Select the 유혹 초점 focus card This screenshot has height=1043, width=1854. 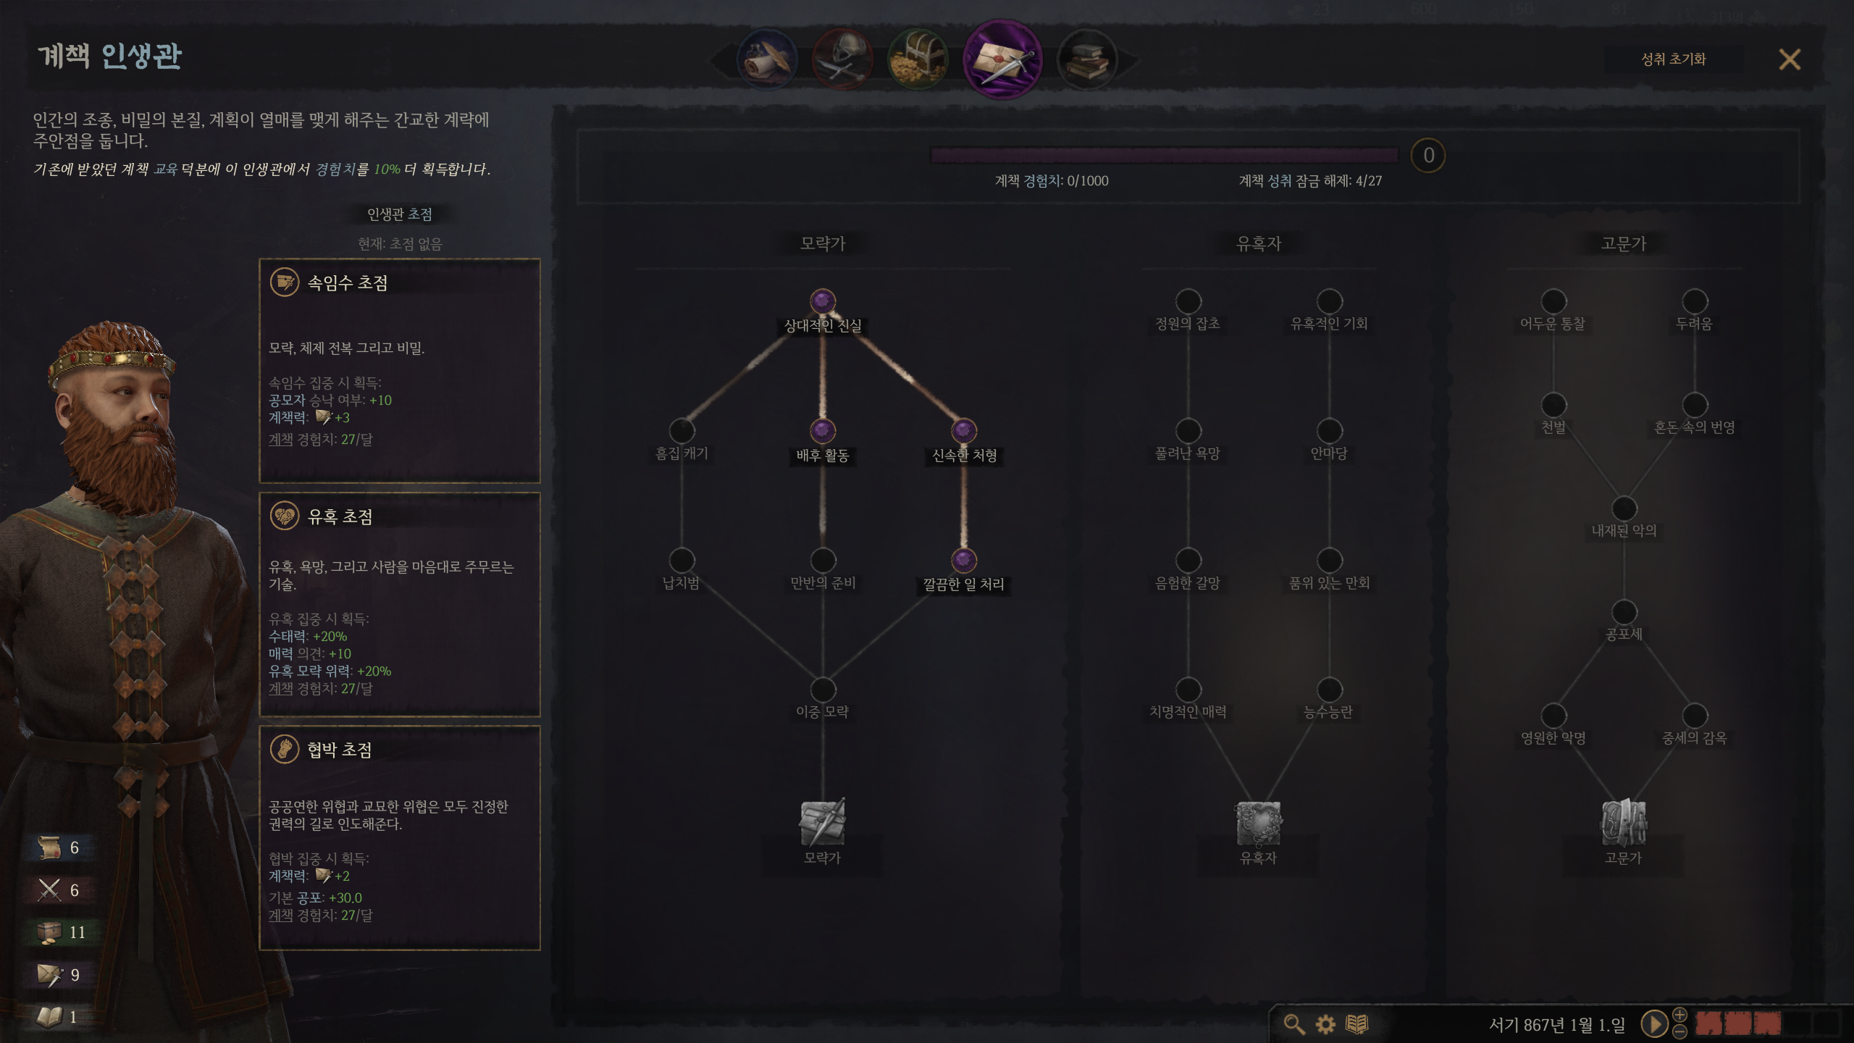click(x=400, y=605)
